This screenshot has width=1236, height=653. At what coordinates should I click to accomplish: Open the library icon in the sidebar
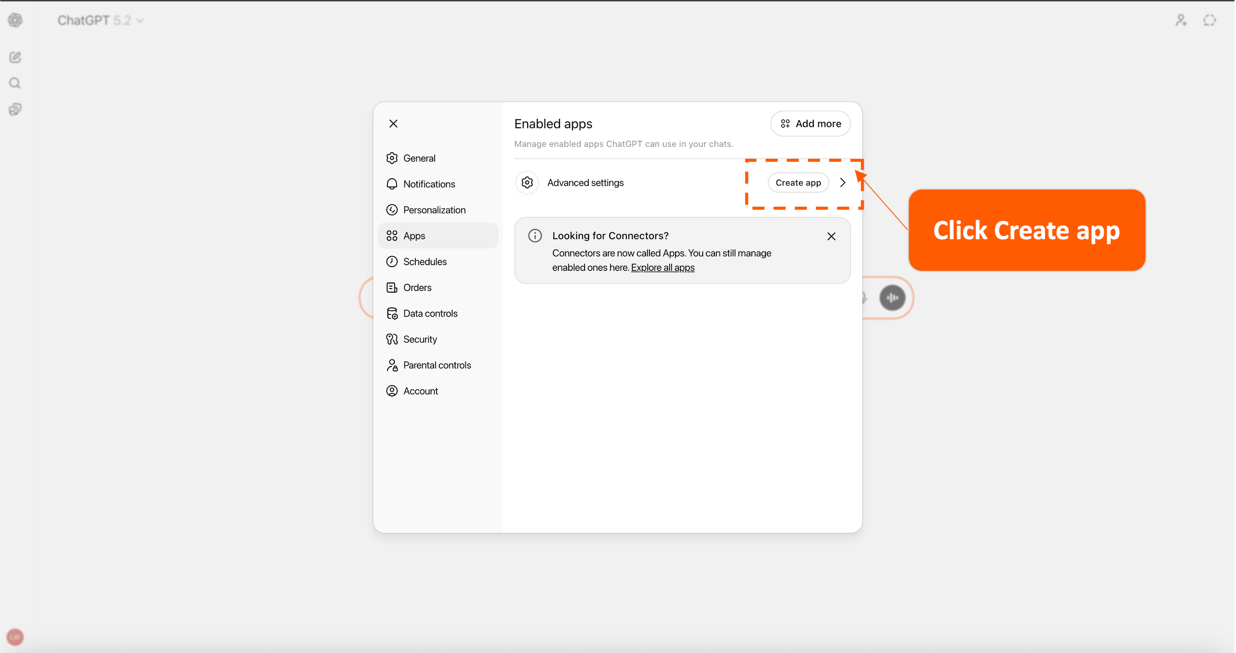coord(15,109)
